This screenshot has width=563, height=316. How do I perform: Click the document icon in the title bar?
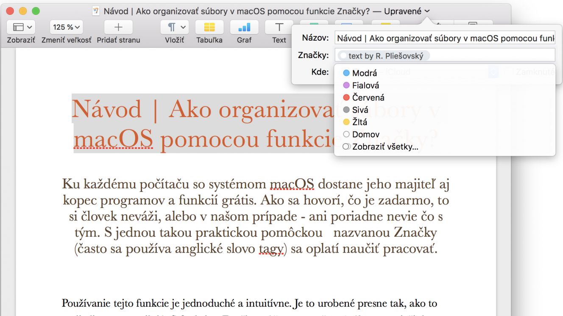(x=96, y=11)
